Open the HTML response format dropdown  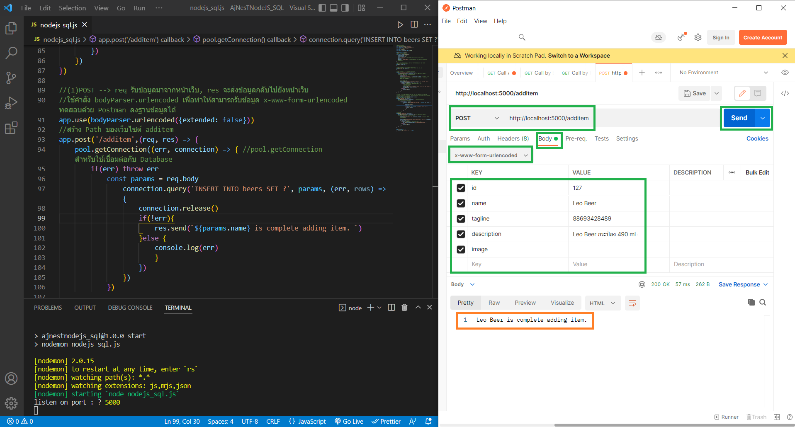coord(603,303)
